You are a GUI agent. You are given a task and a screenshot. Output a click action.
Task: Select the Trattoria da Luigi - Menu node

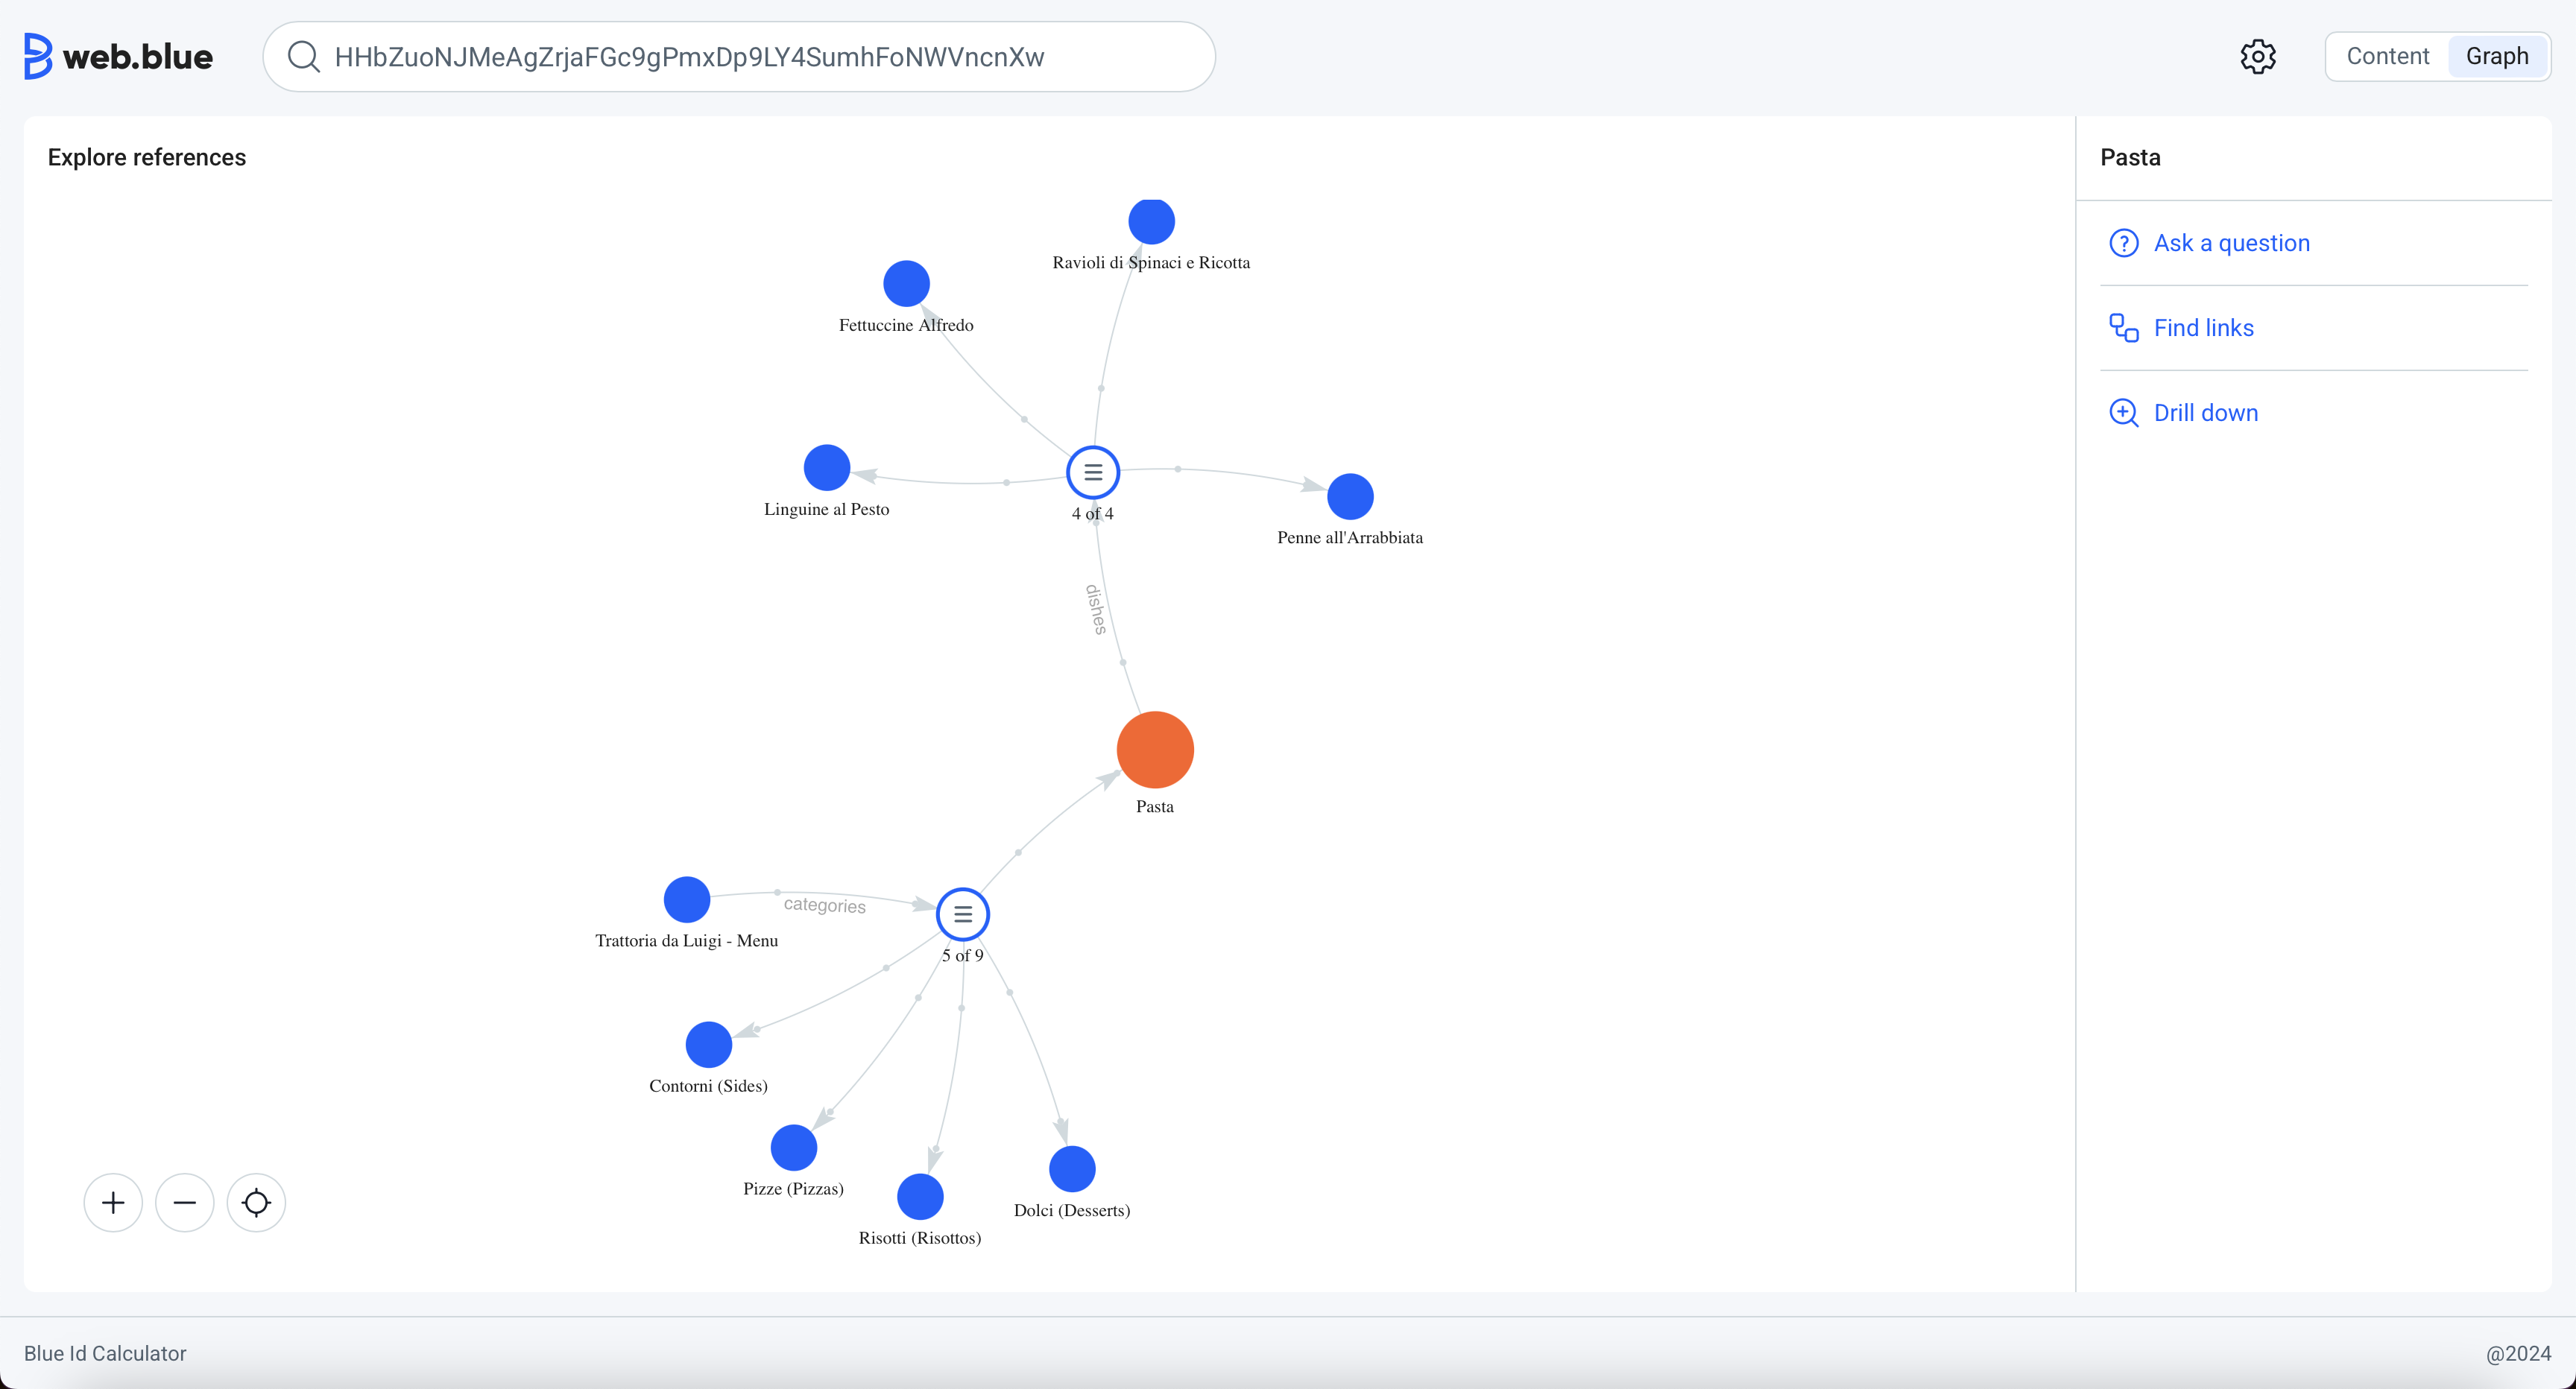[x=687, y=899]
